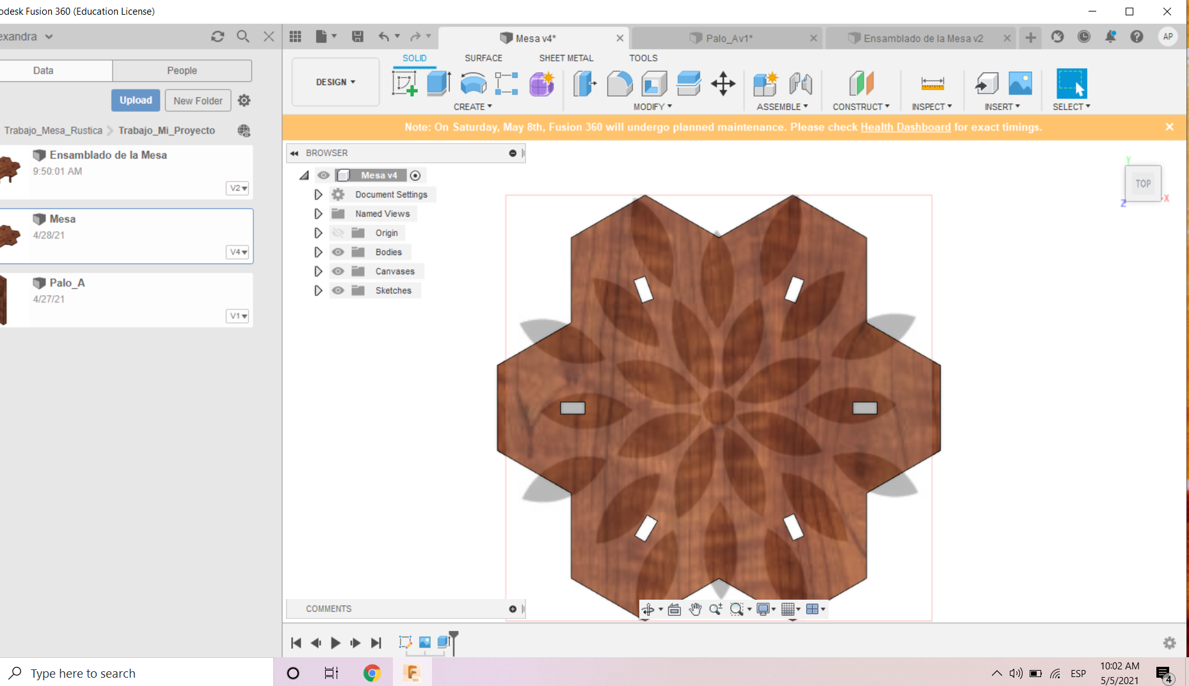Open Chrome from the Windows taskbar

[x=372, y=673]
